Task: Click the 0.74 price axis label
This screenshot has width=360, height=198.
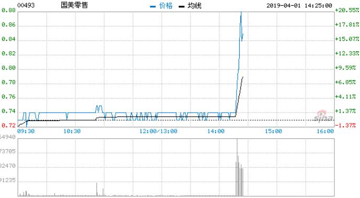Action: click(8, 111)
